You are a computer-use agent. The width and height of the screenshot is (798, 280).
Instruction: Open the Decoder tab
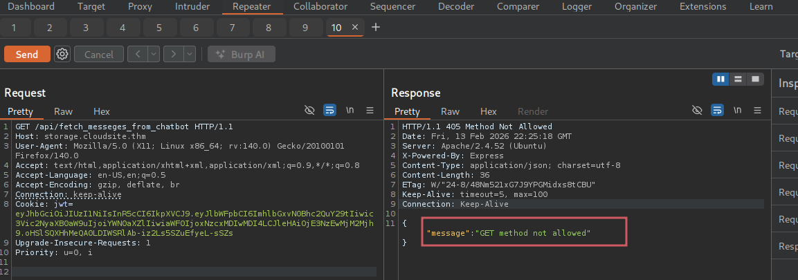[x=456, y=7]
